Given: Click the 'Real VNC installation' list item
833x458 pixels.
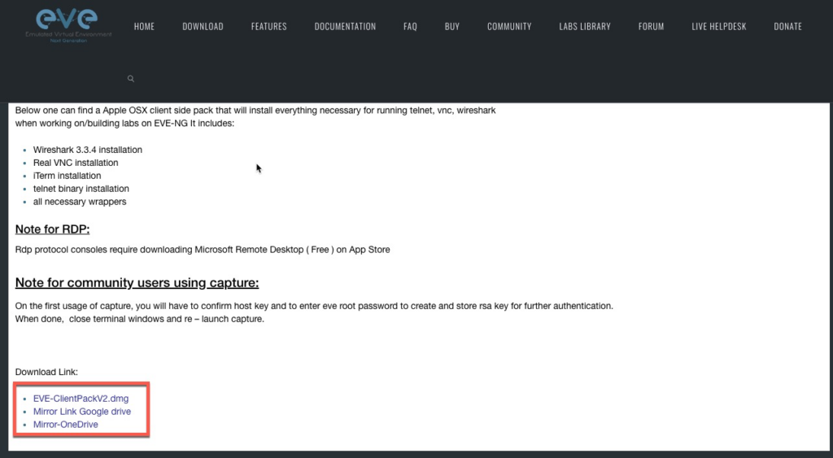Looking at the screenshot, I should tap(76, 163).
